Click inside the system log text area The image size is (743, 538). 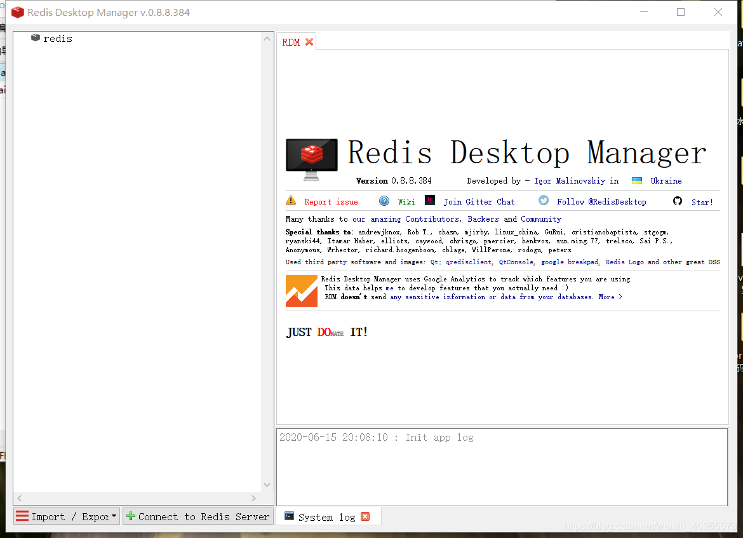502,467
